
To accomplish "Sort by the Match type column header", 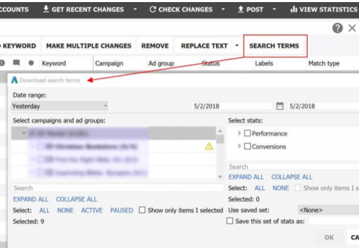I will point(324,63).
